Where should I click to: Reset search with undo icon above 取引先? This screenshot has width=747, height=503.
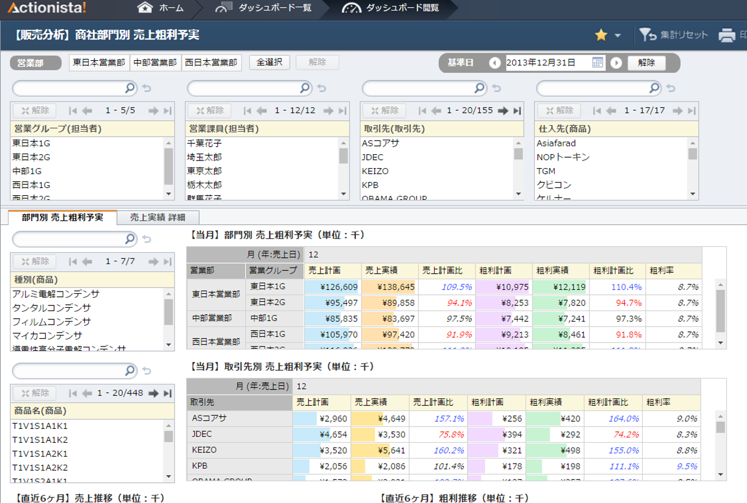[497, 89]
